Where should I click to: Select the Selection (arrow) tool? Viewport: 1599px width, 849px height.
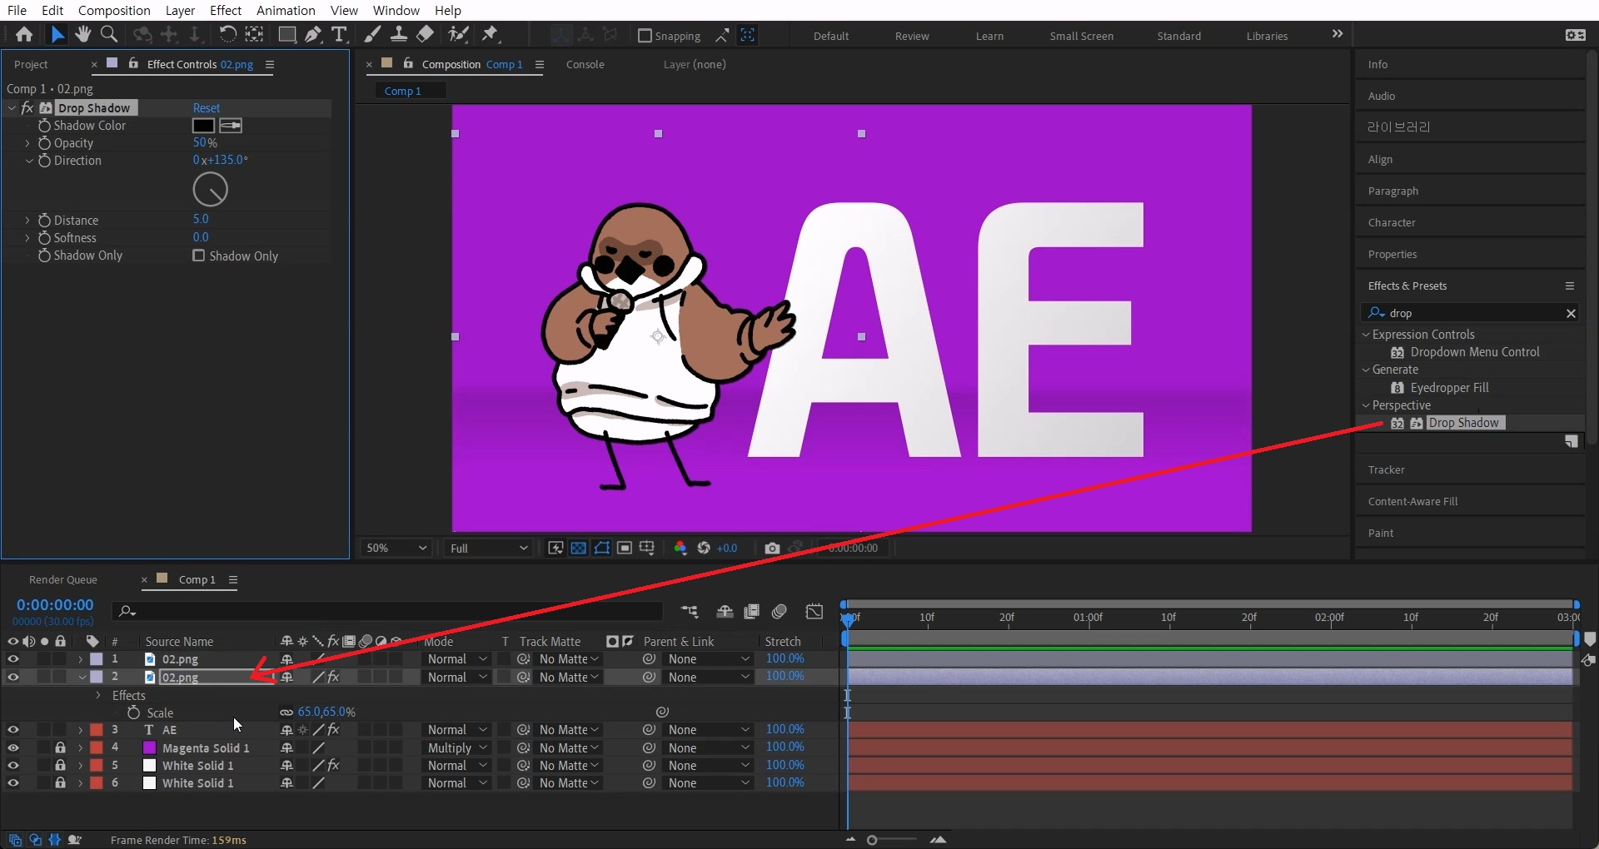(57, 34)
